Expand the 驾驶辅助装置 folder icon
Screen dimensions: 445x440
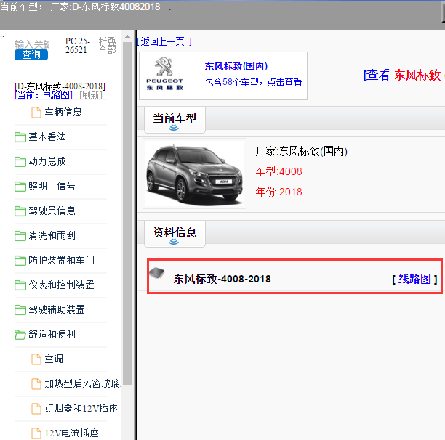pos(20,310)
